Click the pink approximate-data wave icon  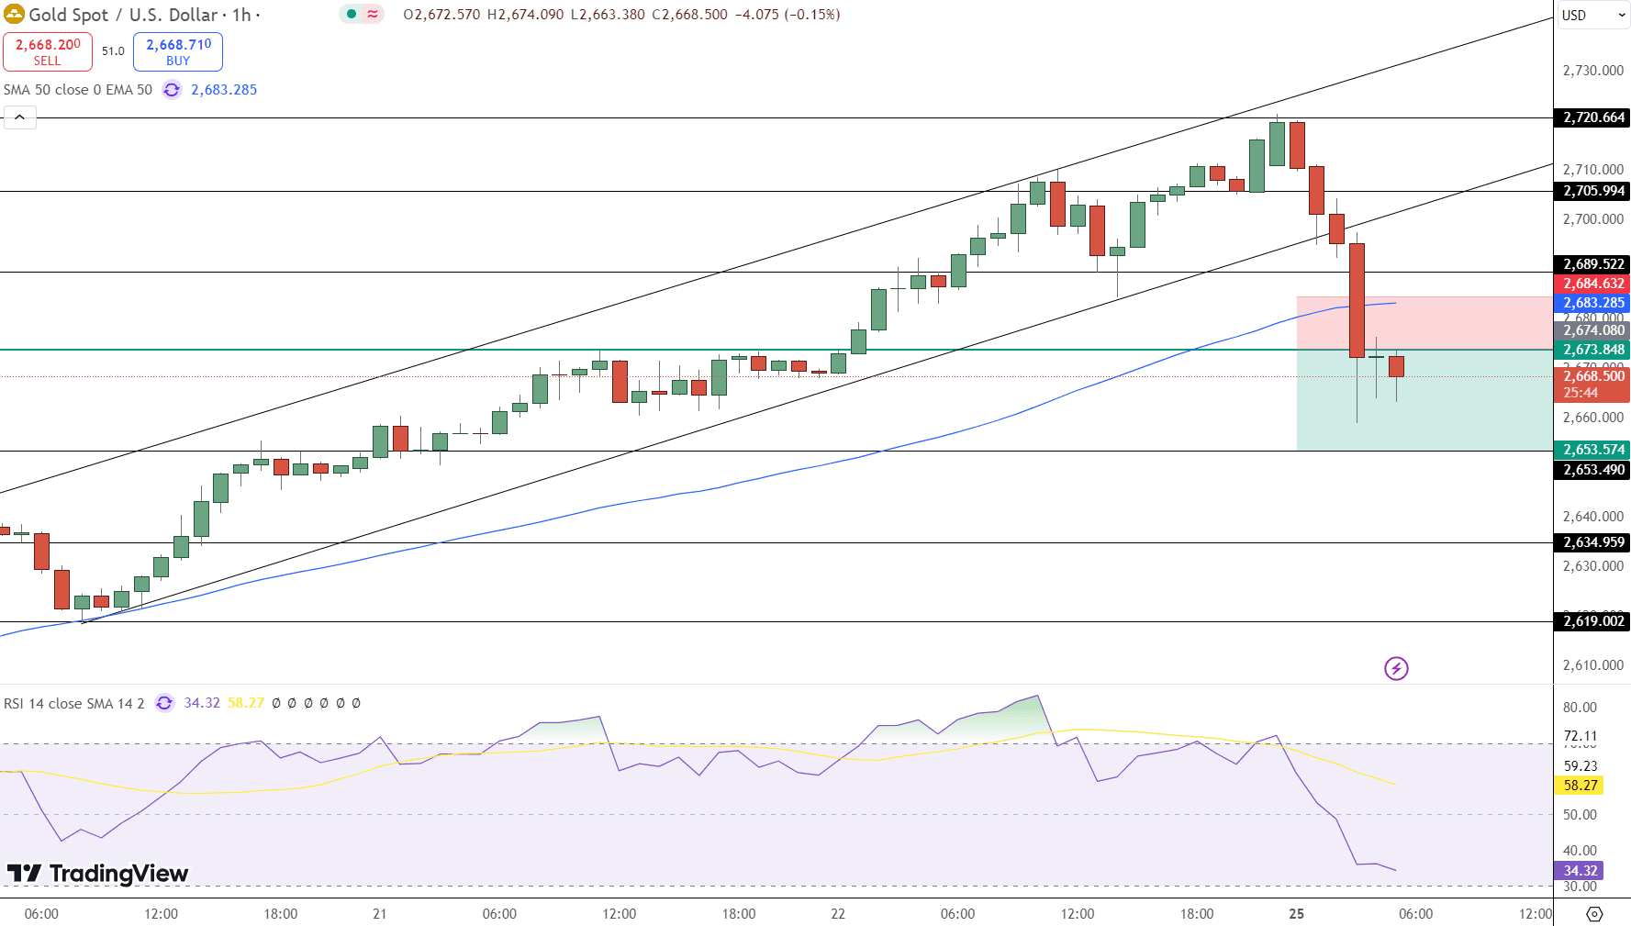[373, 14]
